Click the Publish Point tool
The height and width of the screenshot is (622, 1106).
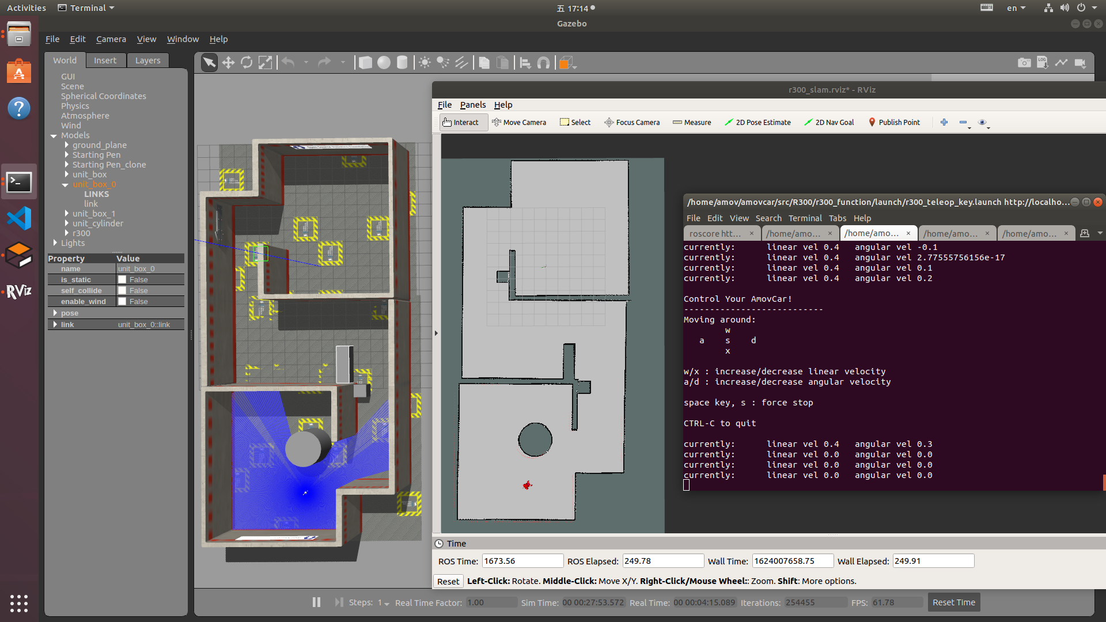click(x=893, y=122)
